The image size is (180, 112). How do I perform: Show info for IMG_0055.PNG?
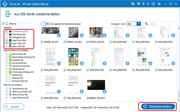tap(82, 91)
